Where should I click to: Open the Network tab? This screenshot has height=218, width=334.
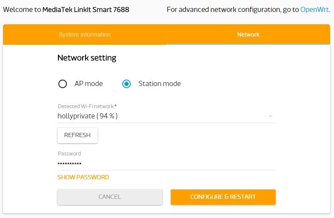coord(248,34)
